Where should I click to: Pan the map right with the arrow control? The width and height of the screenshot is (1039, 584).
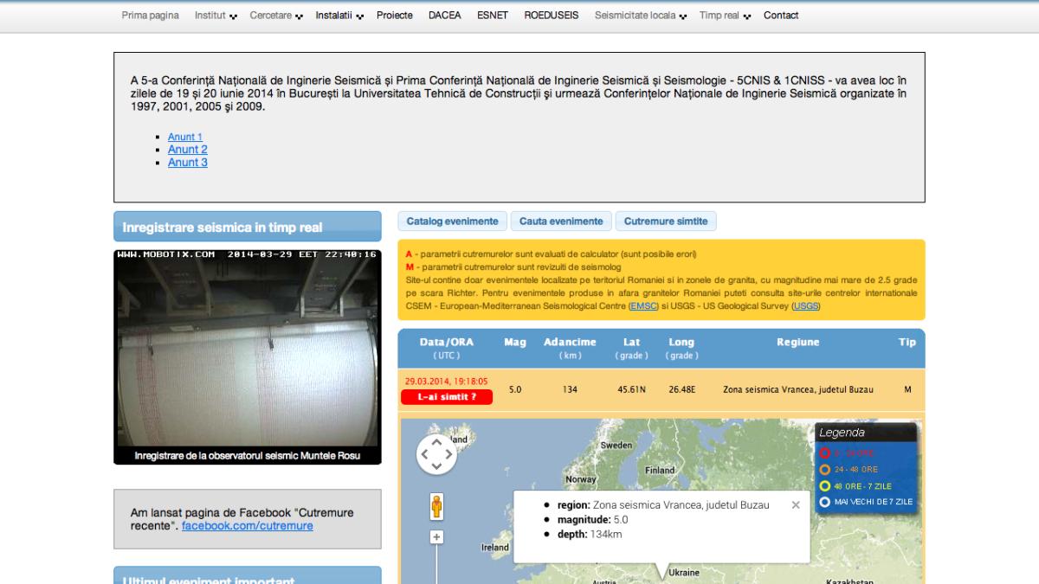tap(449, 454)
